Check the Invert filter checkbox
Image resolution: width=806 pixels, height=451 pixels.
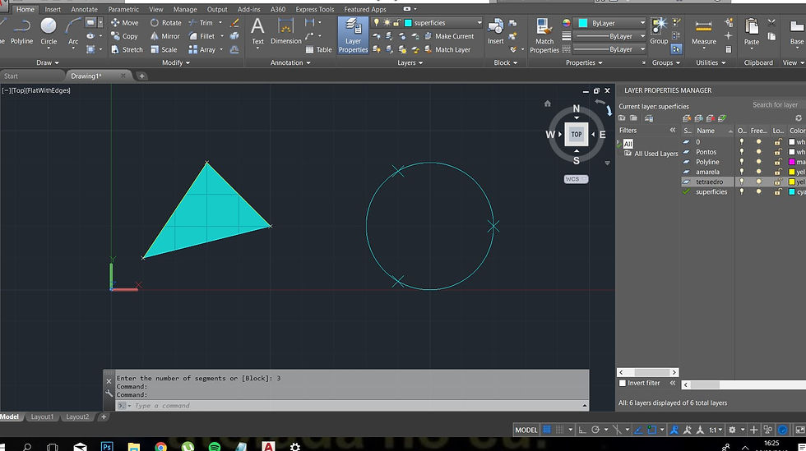623,383
